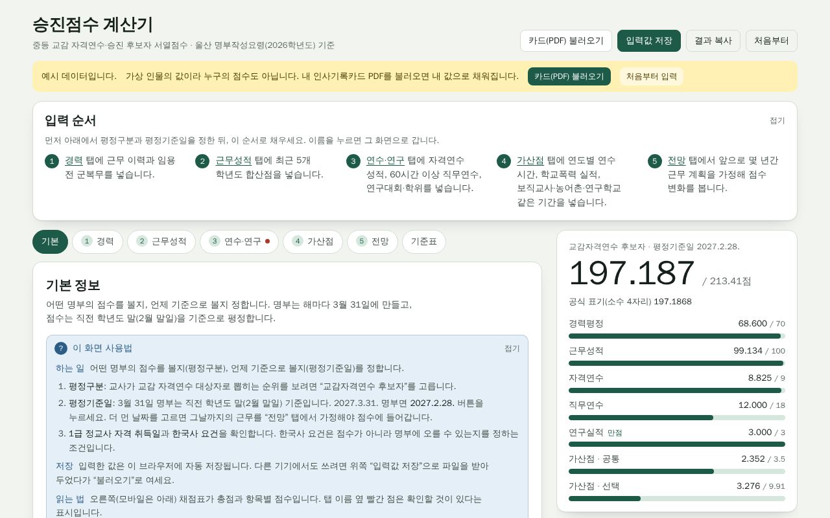The image size is (830, 518).
Task: Follow the 가산점 link in step 4
Action: click(530, 161)
